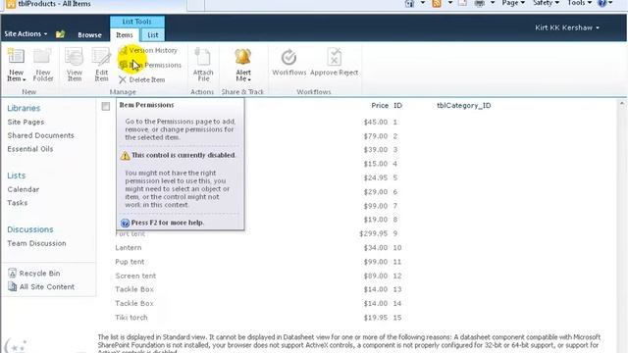Open the Discussions heading link

click(x=30, y=229)
